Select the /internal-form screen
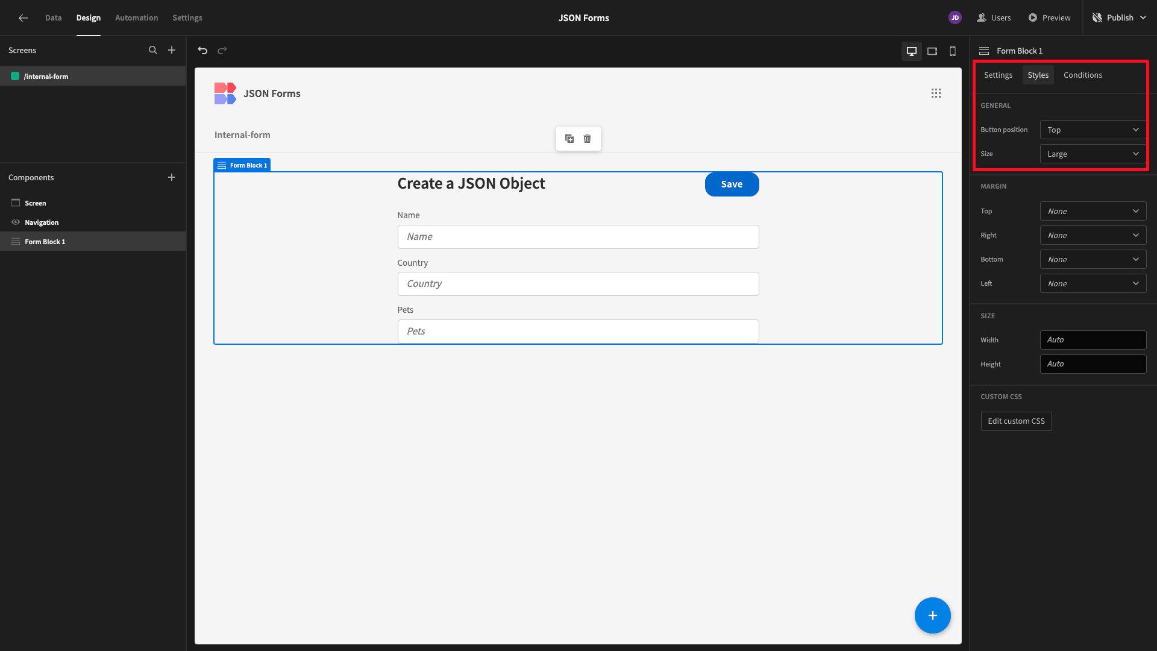This screenshot has height=651, width=1157. tap(93, 77)
